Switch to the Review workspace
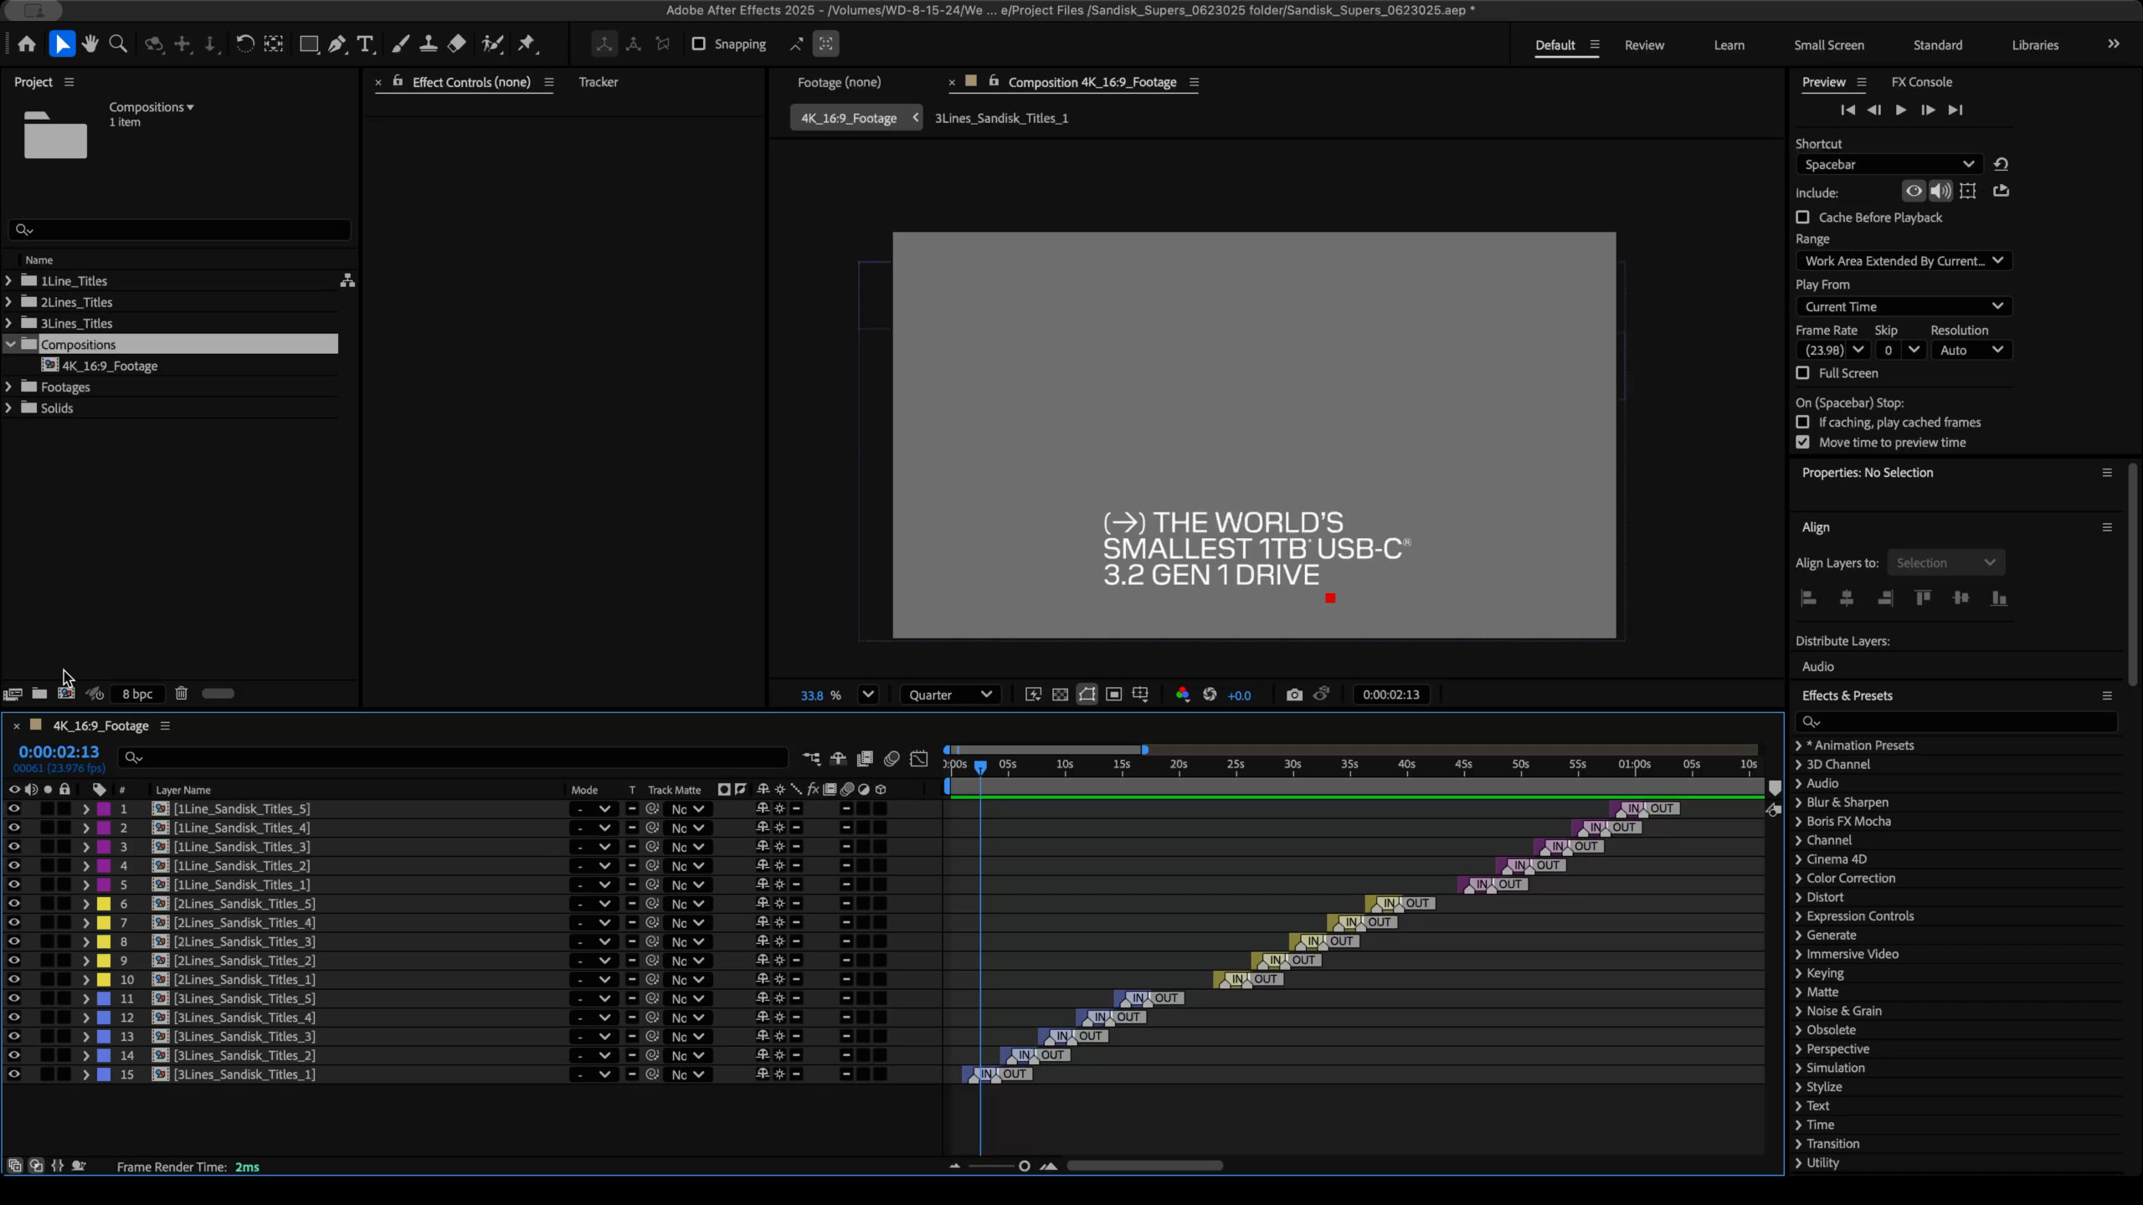 [1644, 45]
